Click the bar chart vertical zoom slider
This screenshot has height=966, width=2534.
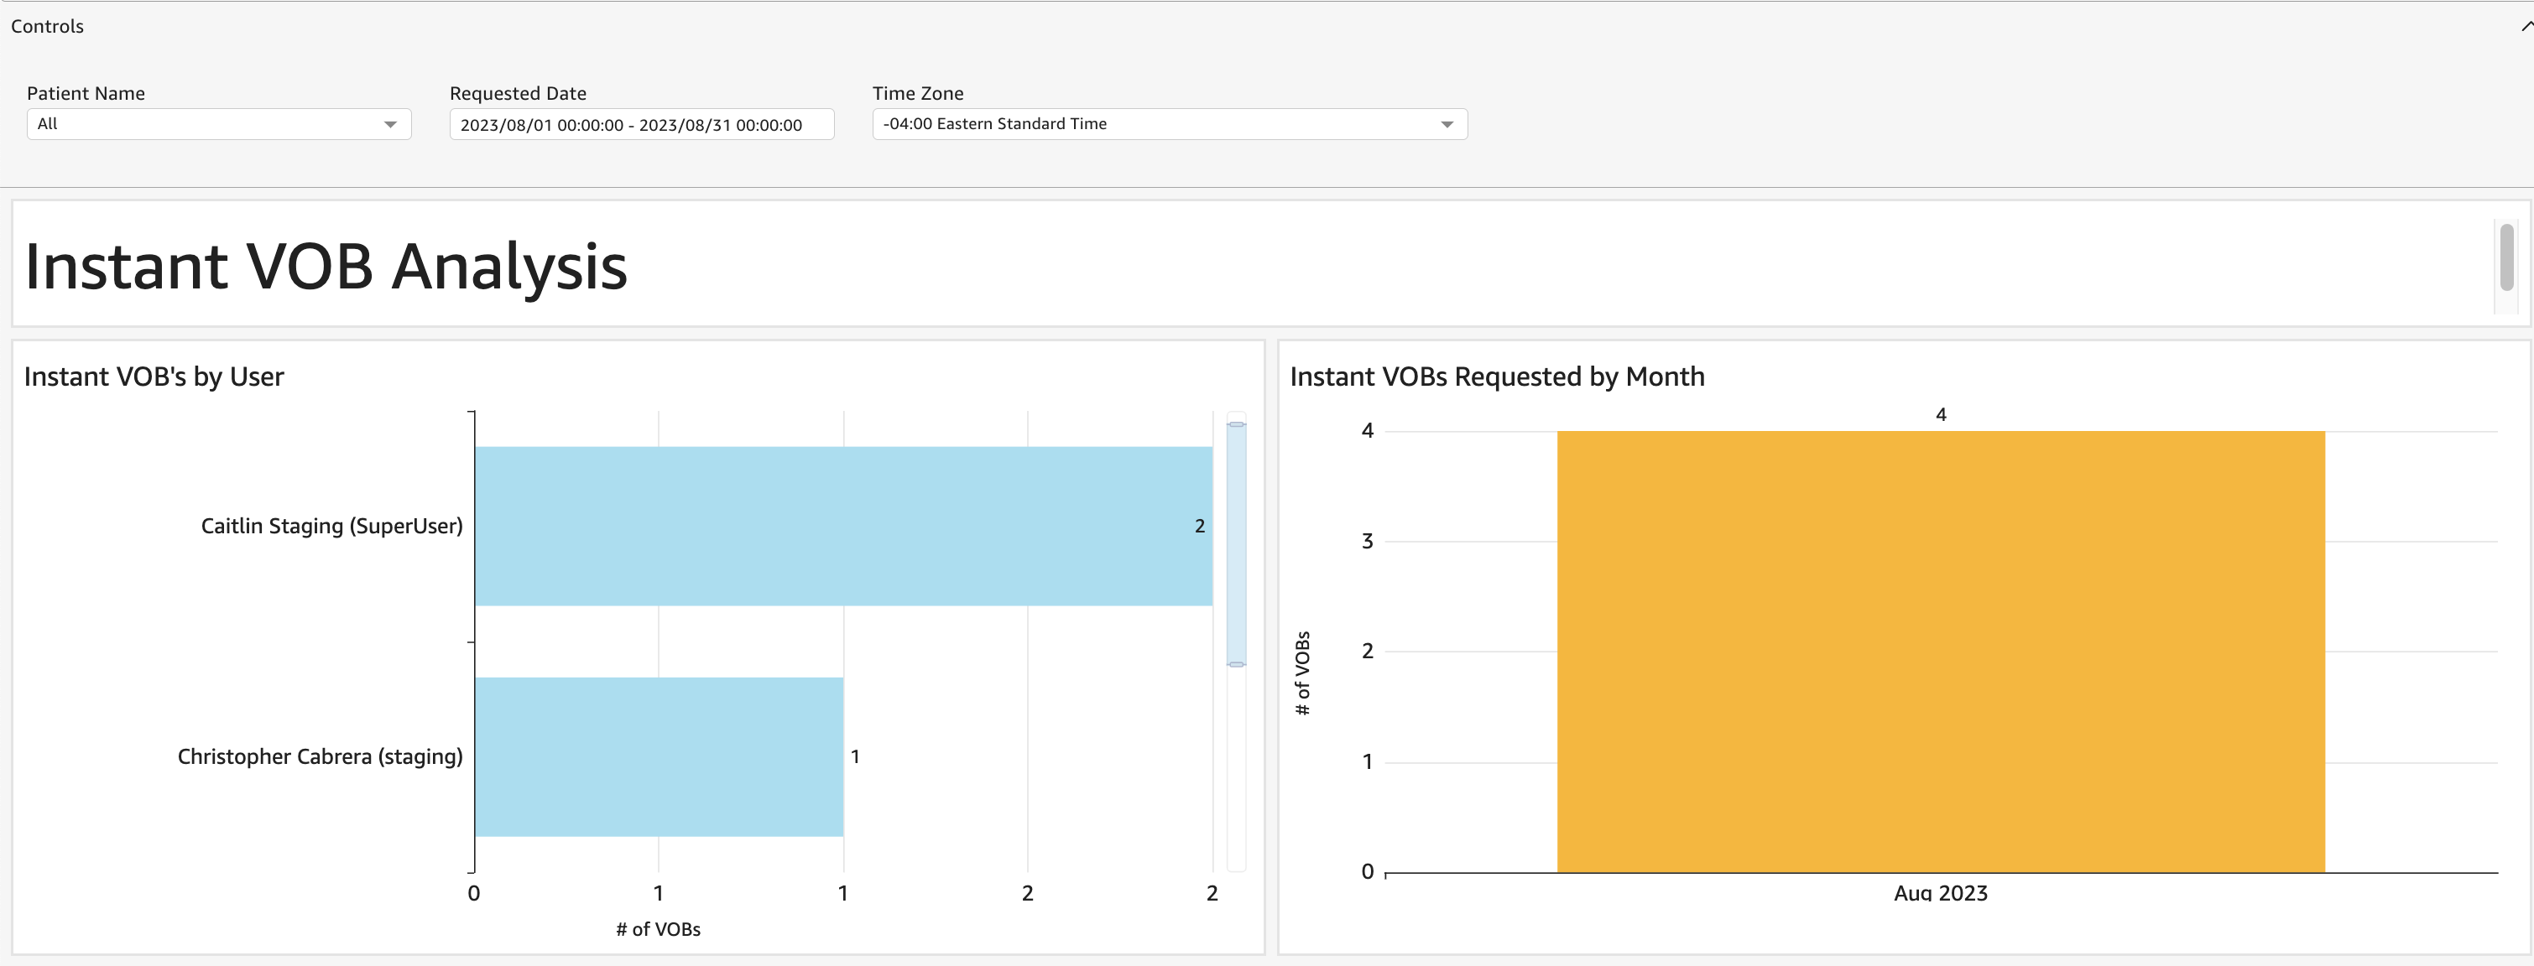pyautogui.click(x=1237, y=544)
